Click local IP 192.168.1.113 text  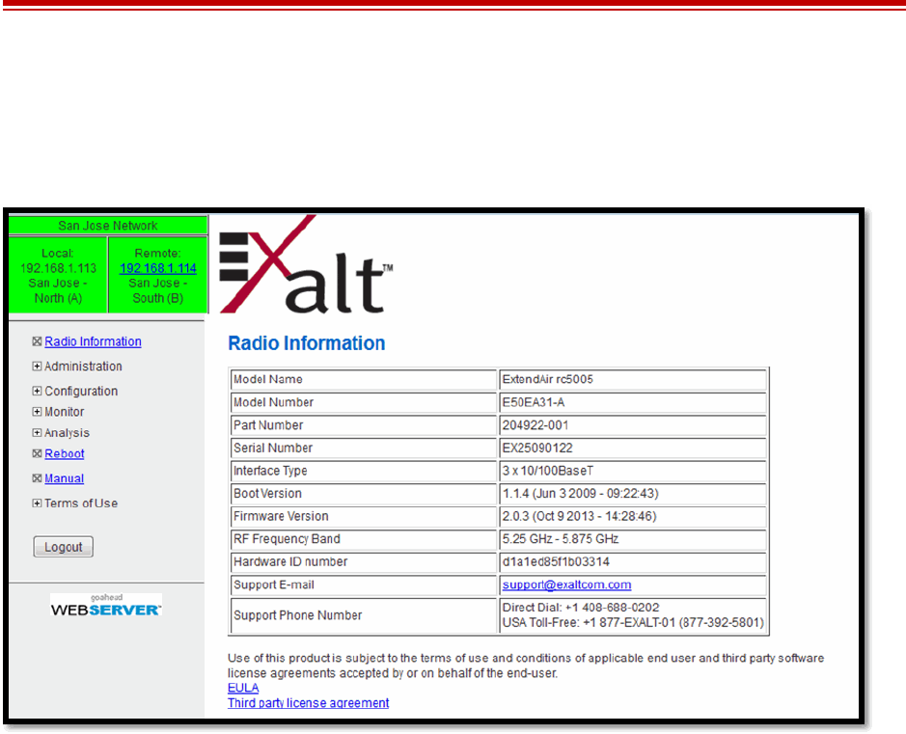[x=58, y=268]
